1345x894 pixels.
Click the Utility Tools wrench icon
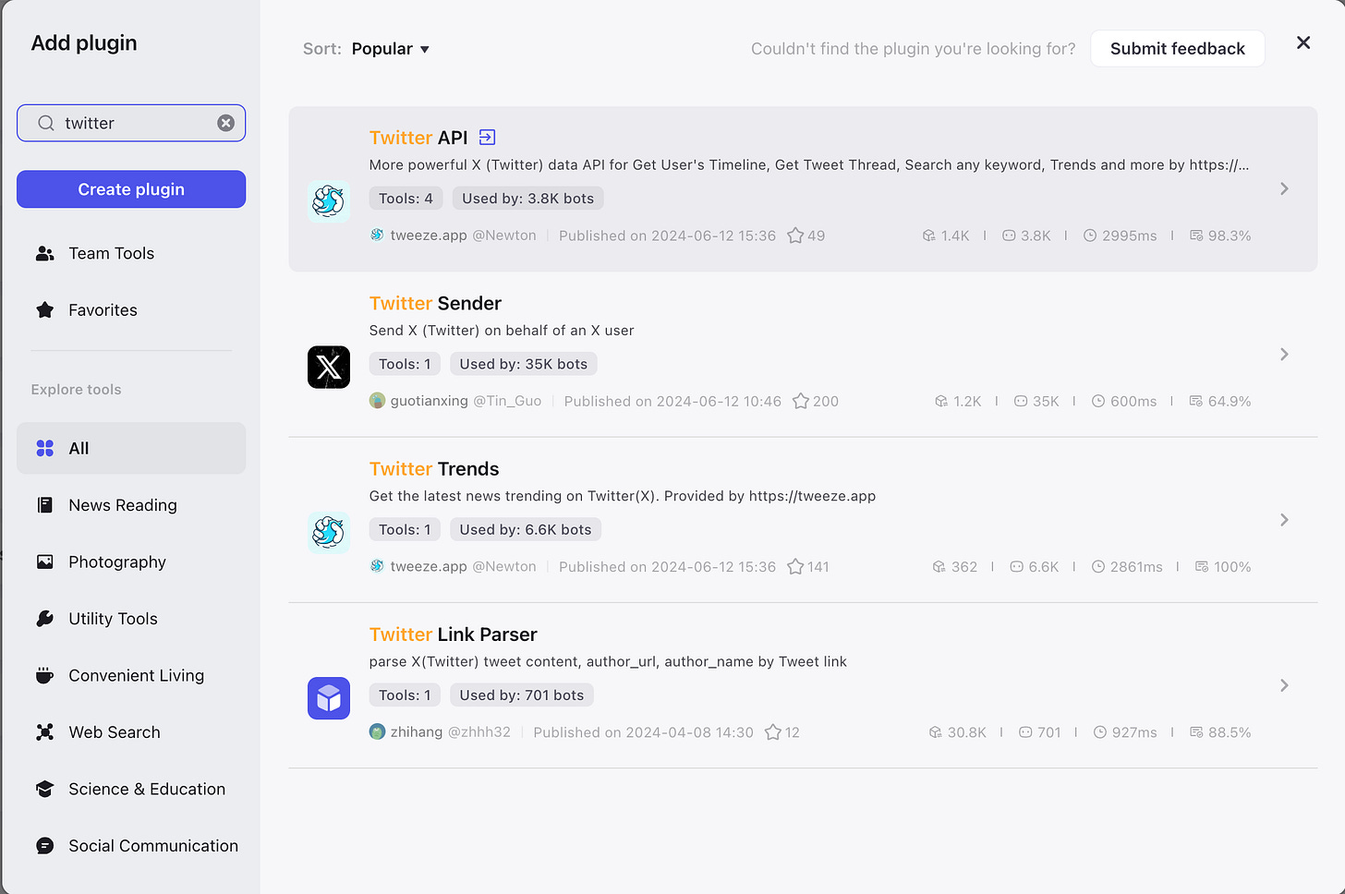point(44,619)
